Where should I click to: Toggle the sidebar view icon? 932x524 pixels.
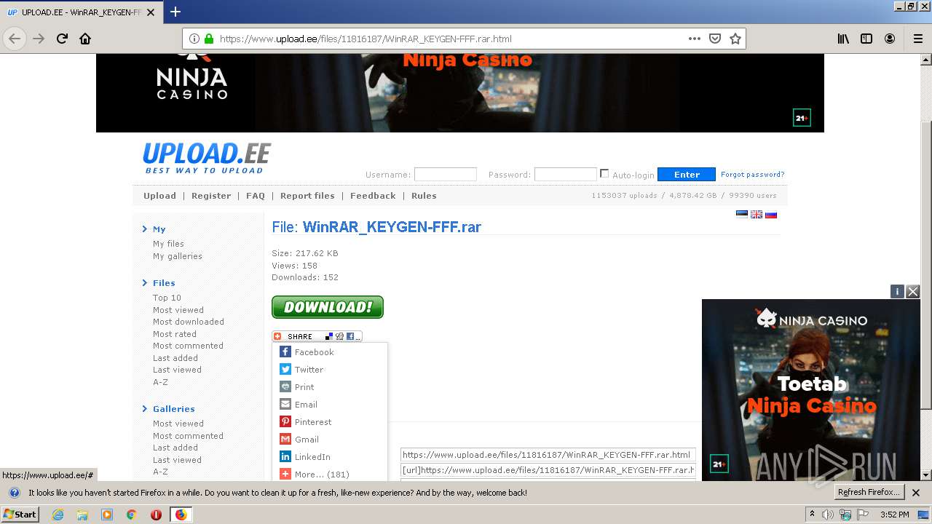pyautogui.click(x=866, y=39)
